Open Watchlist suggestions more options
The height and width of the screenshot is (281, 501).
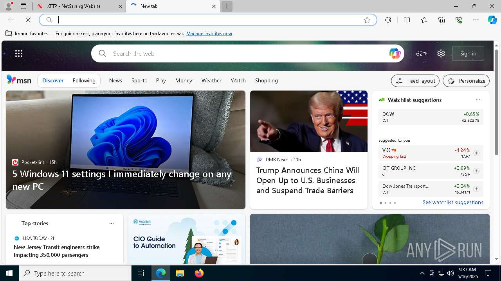478,100
